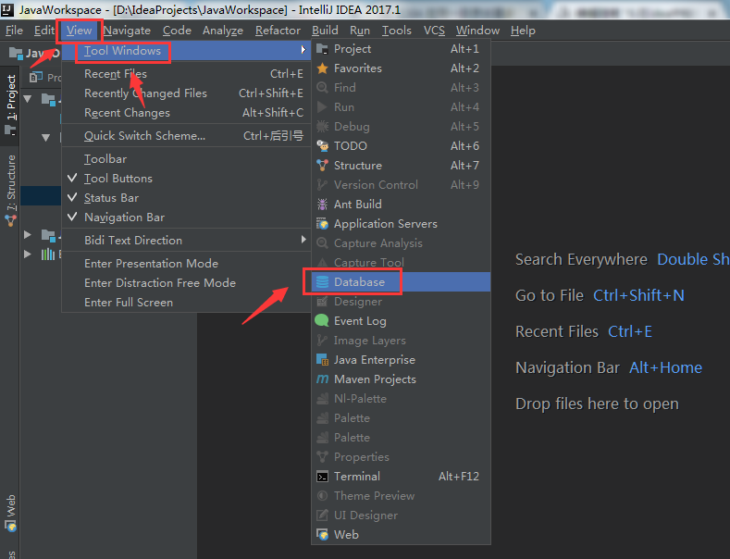Open the VCS menu
Image resolution: width=730 pixels, height=559 pixels.
(x=434, y=31)
